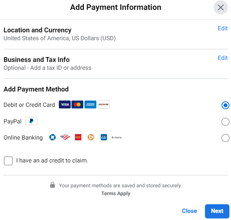Dismiss dialog with the X button
231x220 pixels.
[x=221, y=7]
